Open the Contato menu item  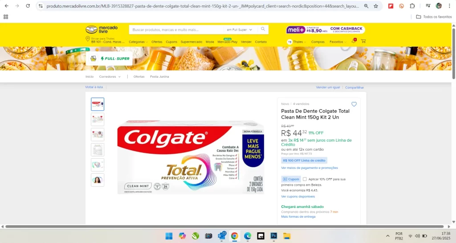click(261, 42)
